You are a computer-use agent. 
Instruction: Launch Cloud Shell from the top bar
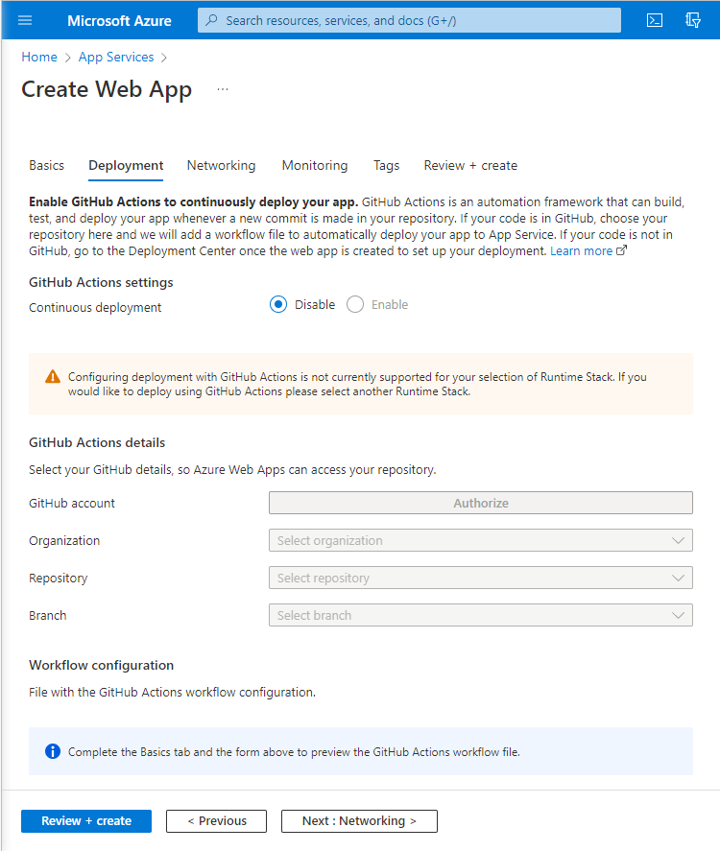(x=655, y=20)
